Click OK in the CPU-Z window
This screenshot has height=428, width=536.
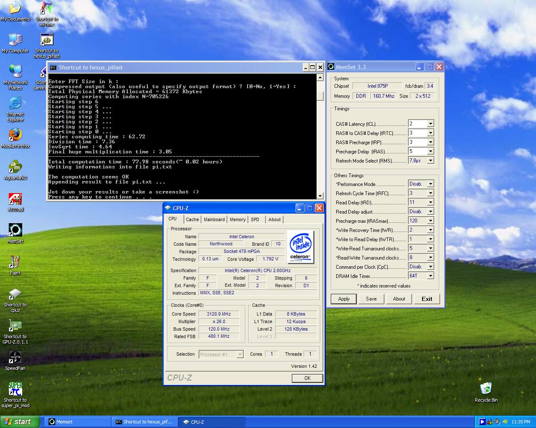click(x=307, y=378)
